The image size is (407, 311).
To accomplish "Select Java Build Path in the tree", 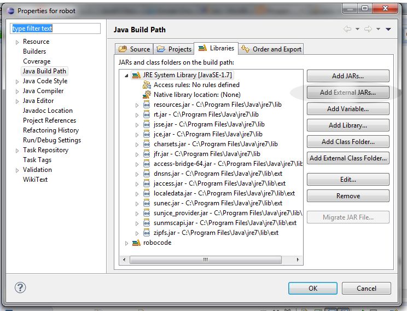I will (44, 71).
